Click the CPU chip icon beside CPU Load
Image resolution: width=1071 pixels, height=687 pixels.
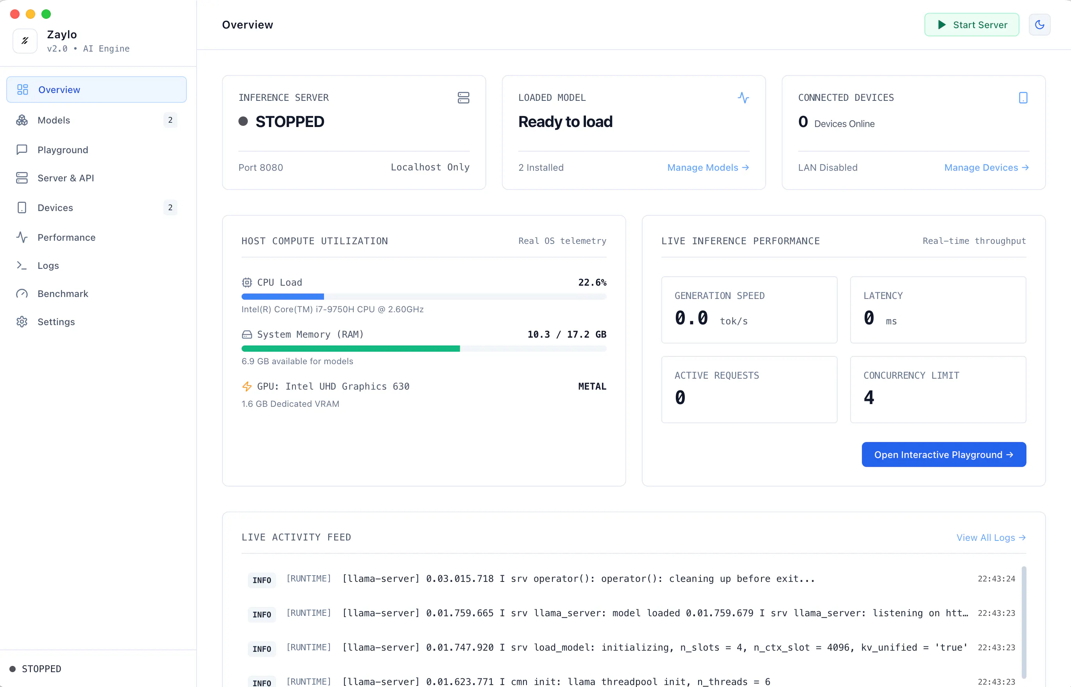coord(247,283)
